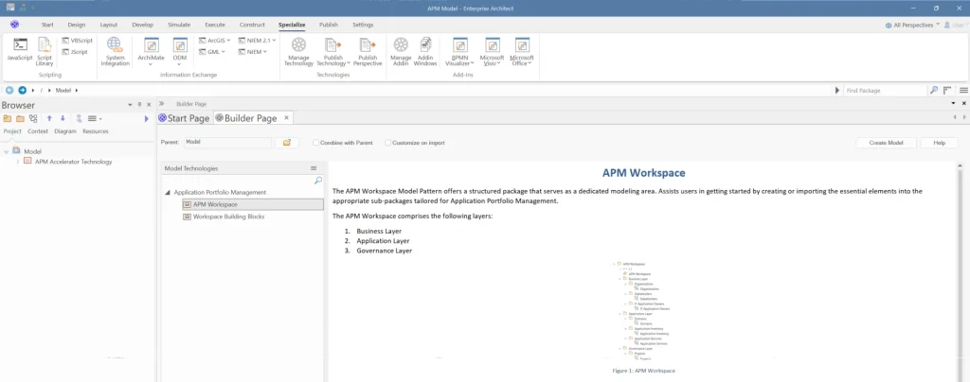Click the New Package folder icon in Browser
The width and height of the screenshot is (970, 382).
tap(21, 118)
